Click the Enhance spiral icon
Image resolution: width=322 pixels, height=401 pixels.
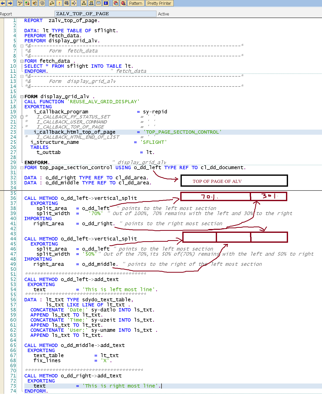(x=42, y=3)
